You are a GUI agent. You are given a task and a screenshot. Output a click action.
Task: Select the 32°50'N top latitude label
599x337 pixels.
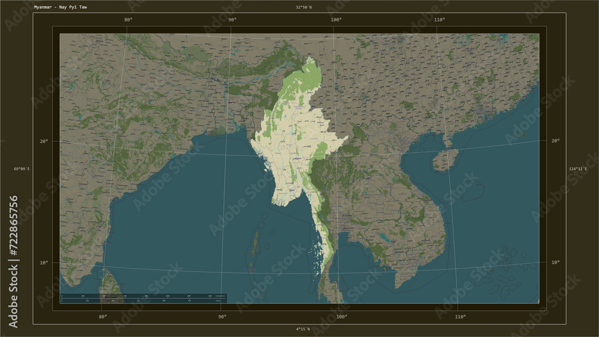pyautogui.click(x=303, y=7)
